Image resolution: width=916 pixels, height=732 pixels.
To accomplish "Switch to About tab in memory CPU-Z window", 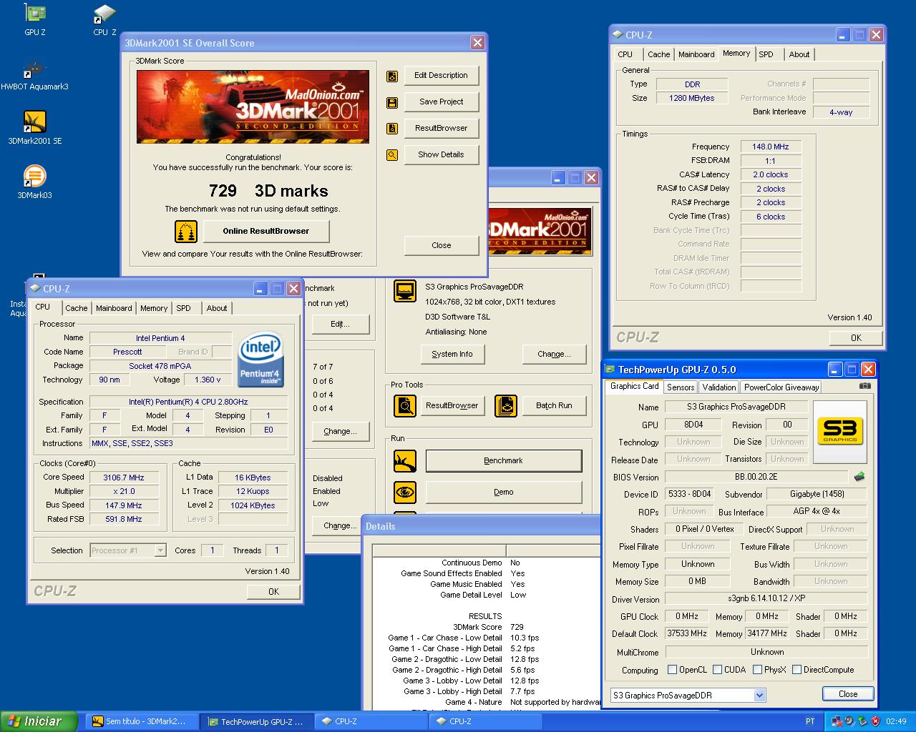I will pos(799,54).
